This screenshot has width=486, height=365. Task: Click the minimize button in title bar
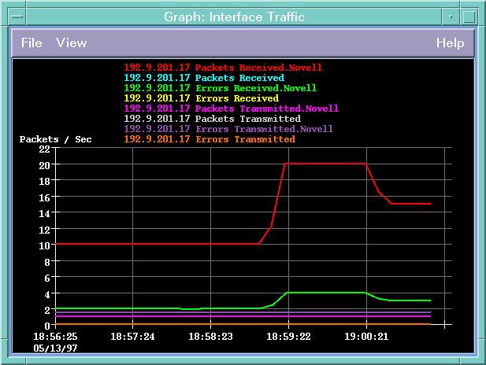(448, 17)
